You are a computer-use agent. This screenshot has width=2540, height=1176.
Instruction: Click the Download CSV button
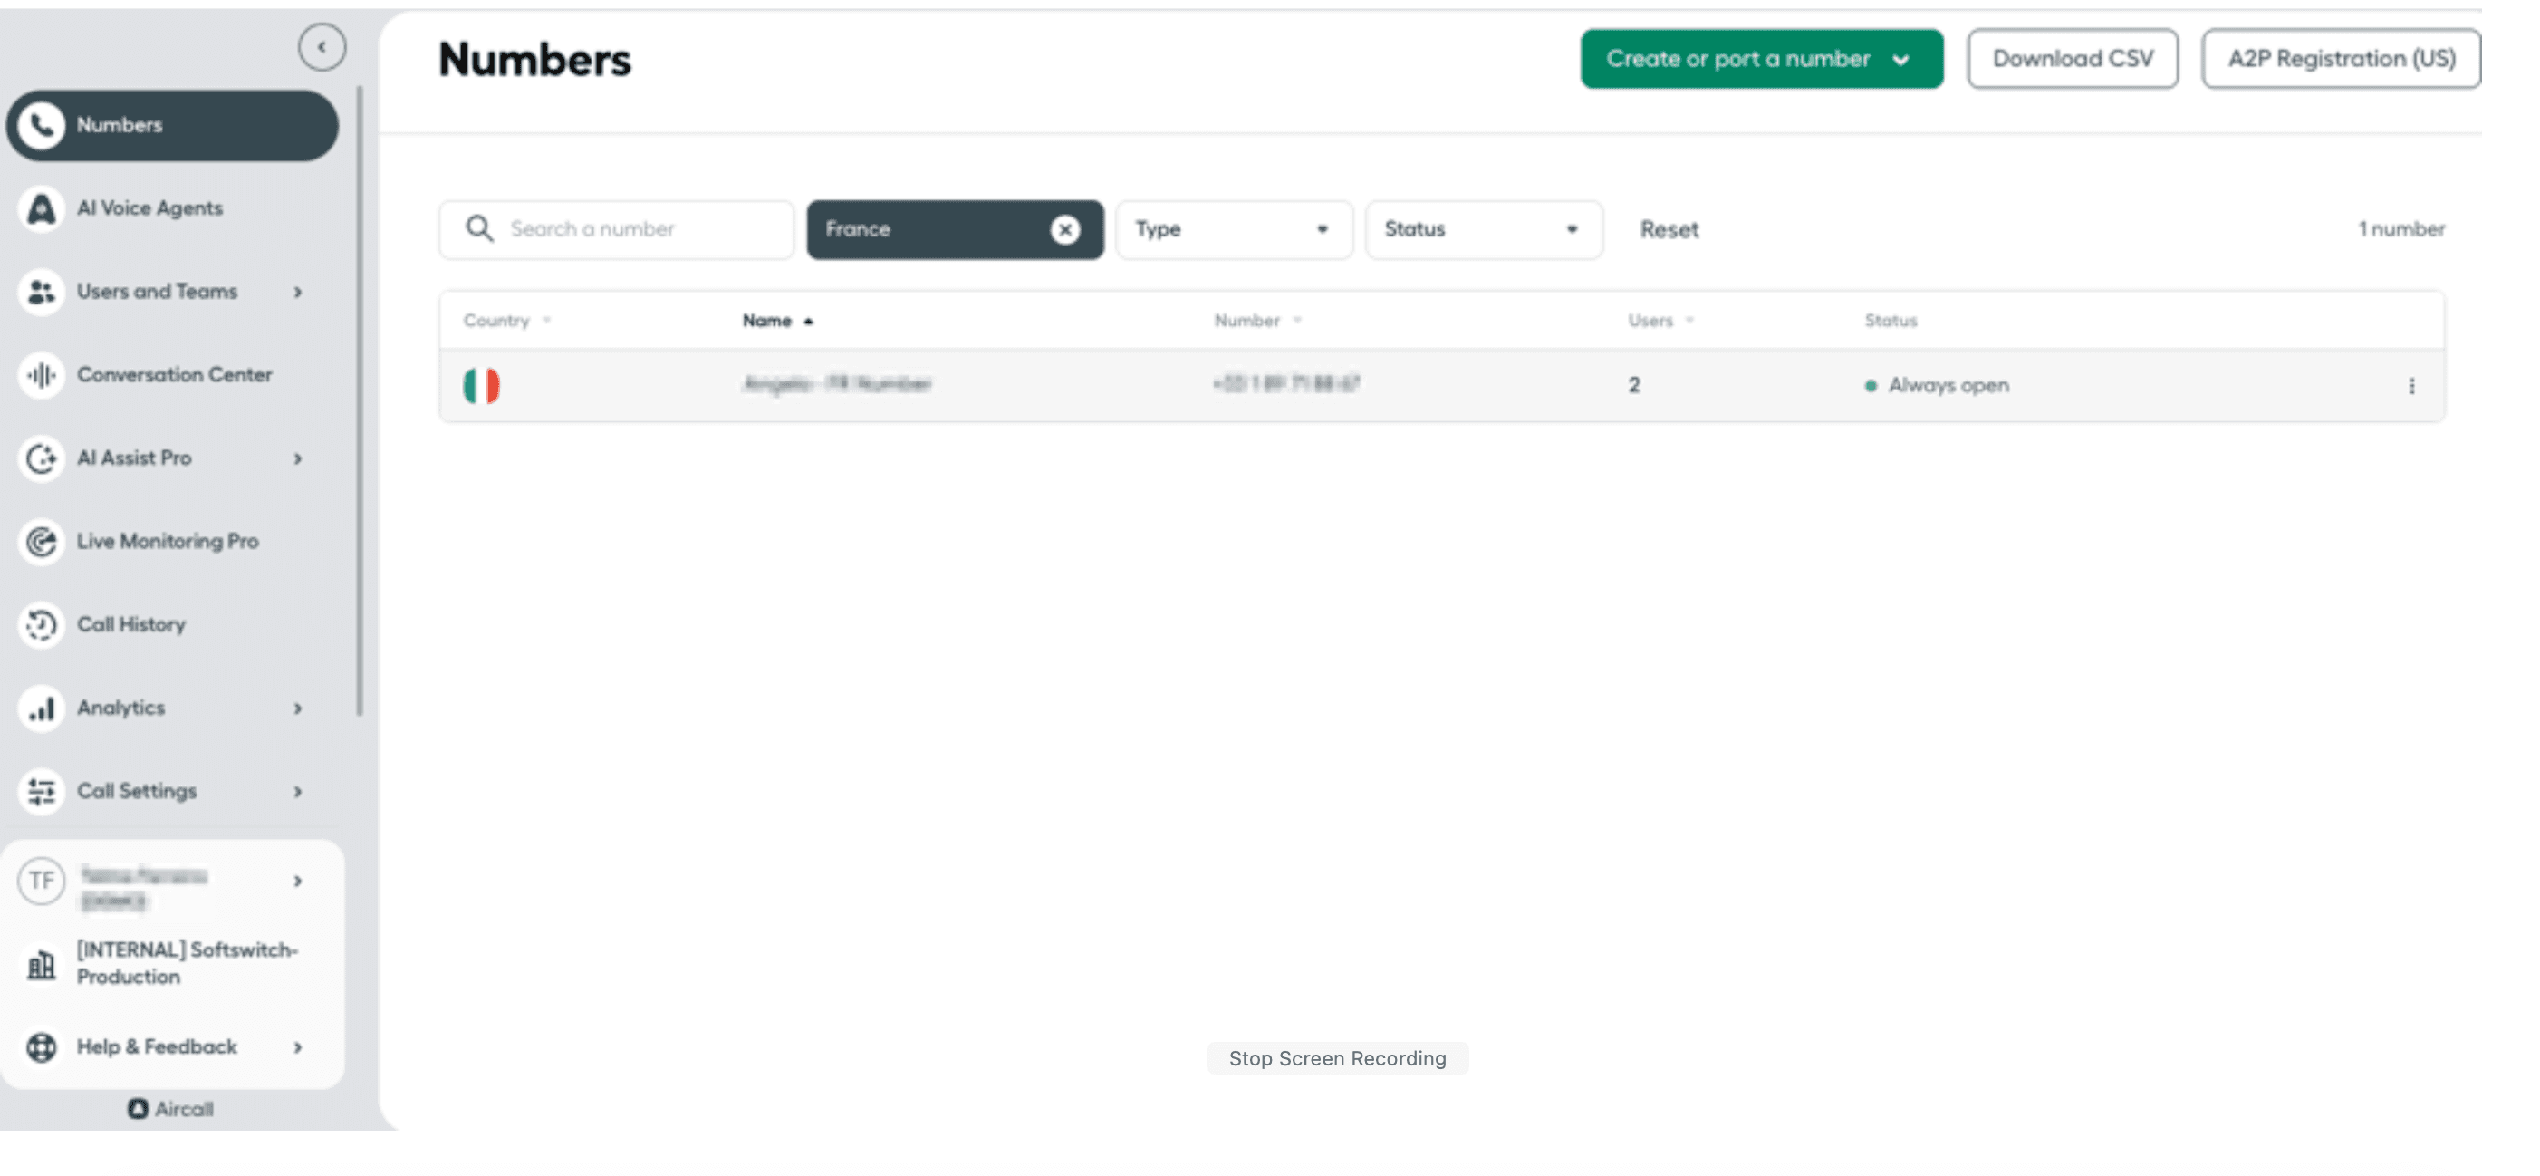2072,59
